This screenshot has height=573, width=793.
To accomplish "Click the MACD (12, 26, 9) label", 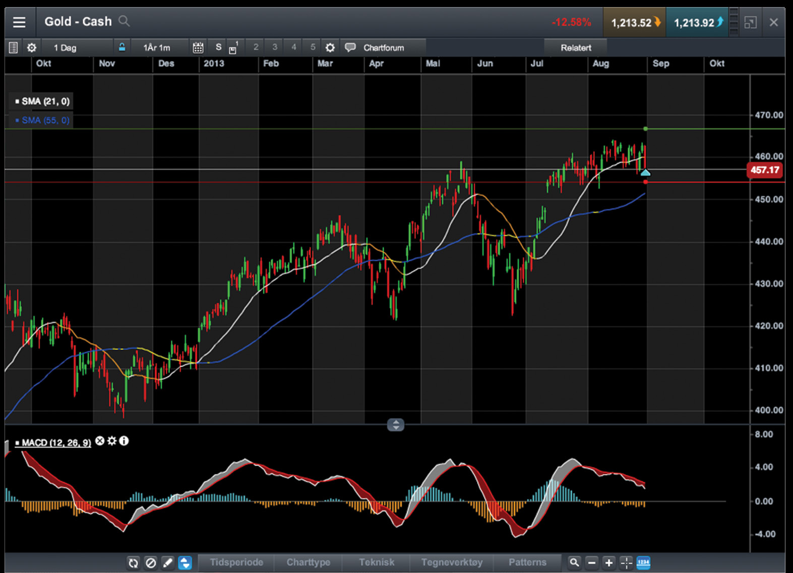I will pyautogui.click(x=56, y=442).
